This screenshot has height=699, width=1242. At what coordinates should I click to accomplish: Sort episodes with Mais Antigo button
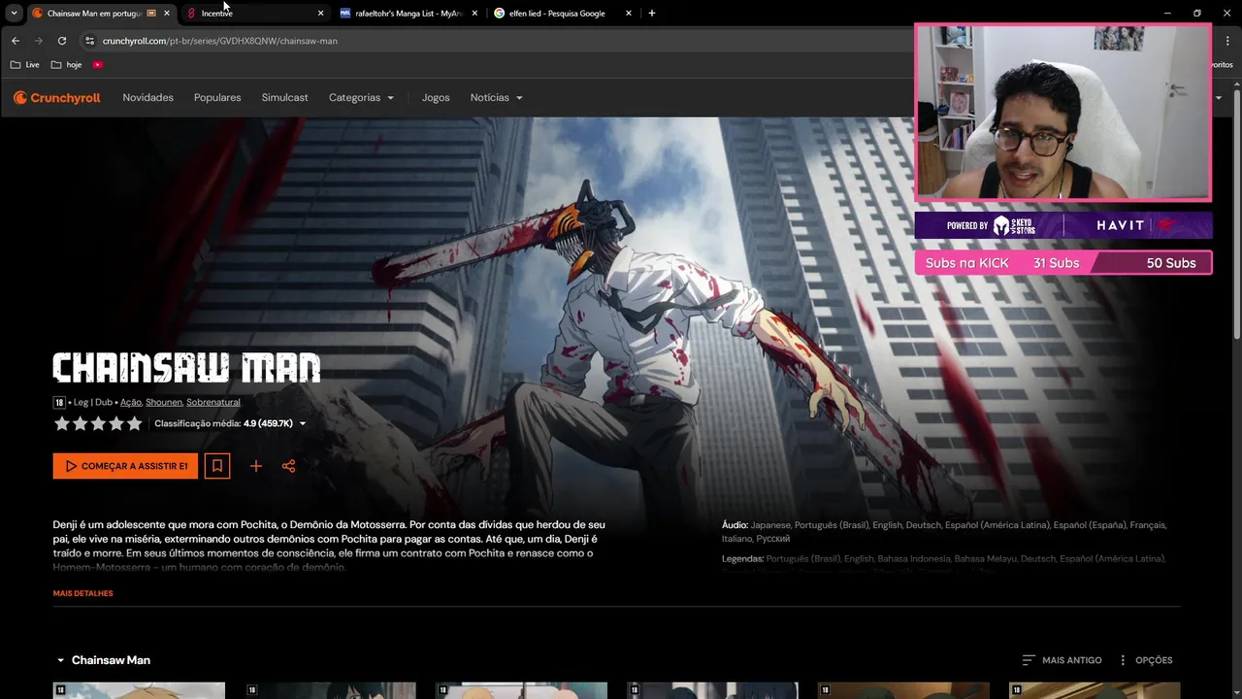click(1062, 660)
